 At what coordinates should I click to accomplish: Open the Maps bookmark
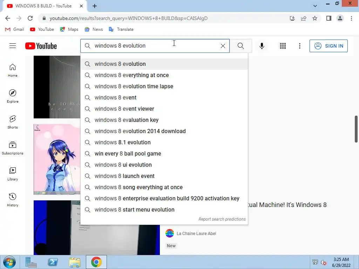pos(69,29)
